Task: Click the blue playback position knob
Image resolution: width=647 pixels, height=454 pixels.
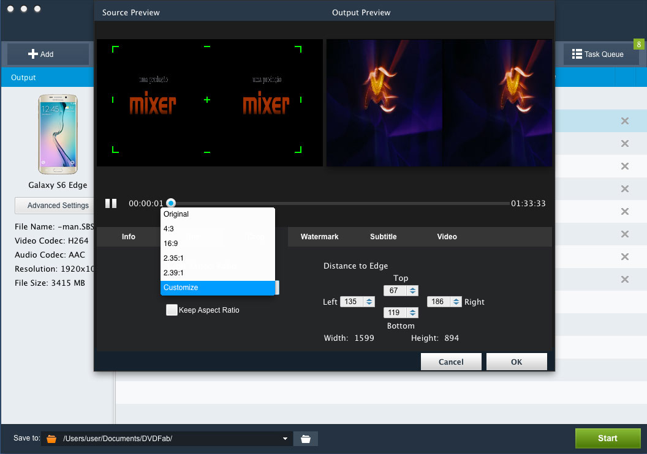Action: 171,203
